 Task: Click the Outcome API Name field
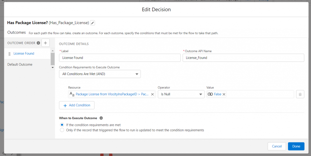[x=243, y=58]
